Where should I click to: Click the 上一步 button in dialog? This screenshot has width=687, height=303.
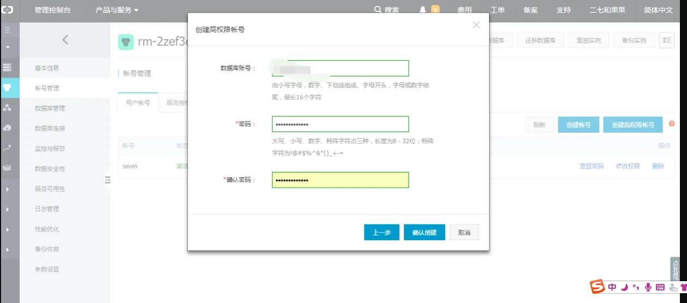(381, 232)
